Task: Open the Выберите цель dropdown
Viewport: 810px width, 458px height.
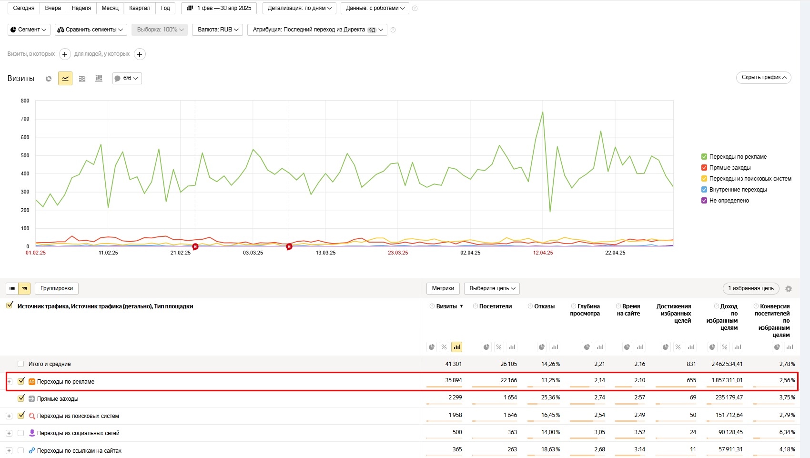Action: pos(492,288)
